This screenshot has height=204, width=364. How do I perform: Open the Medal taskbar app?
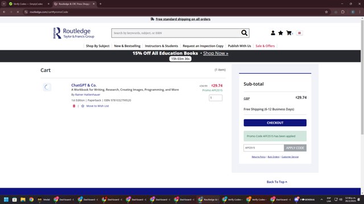tap(44, 199)
